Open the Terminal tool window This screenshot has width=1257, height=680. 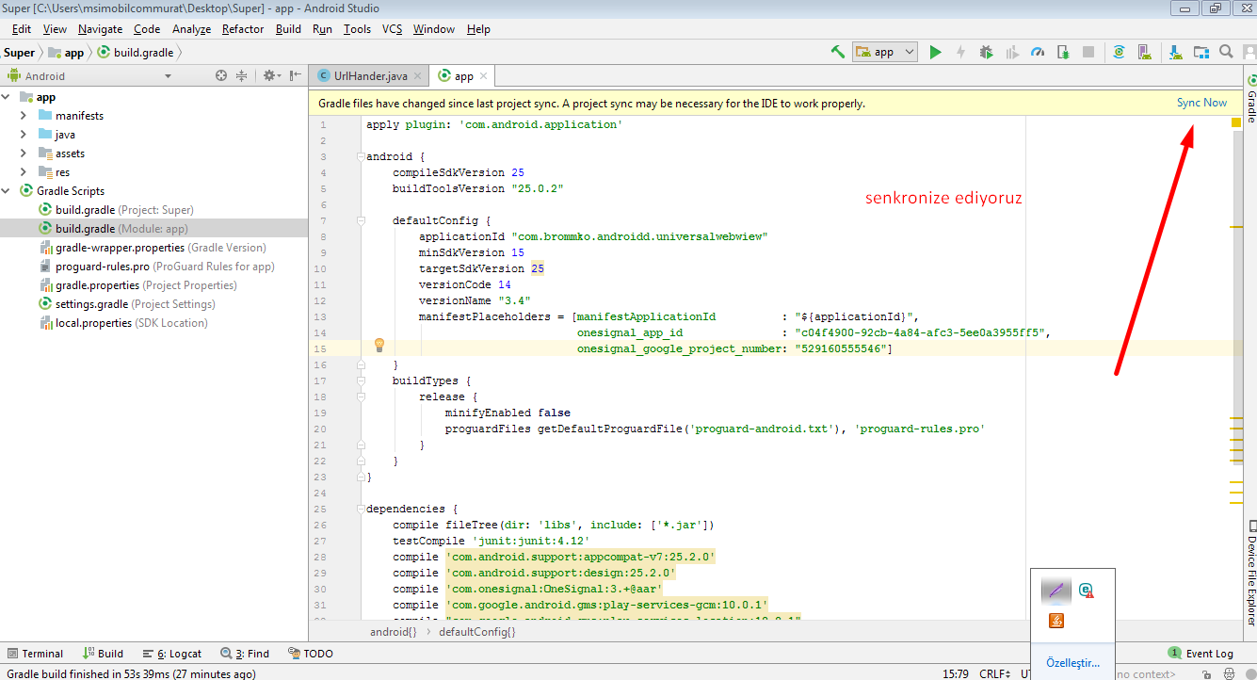coord(35,653)
